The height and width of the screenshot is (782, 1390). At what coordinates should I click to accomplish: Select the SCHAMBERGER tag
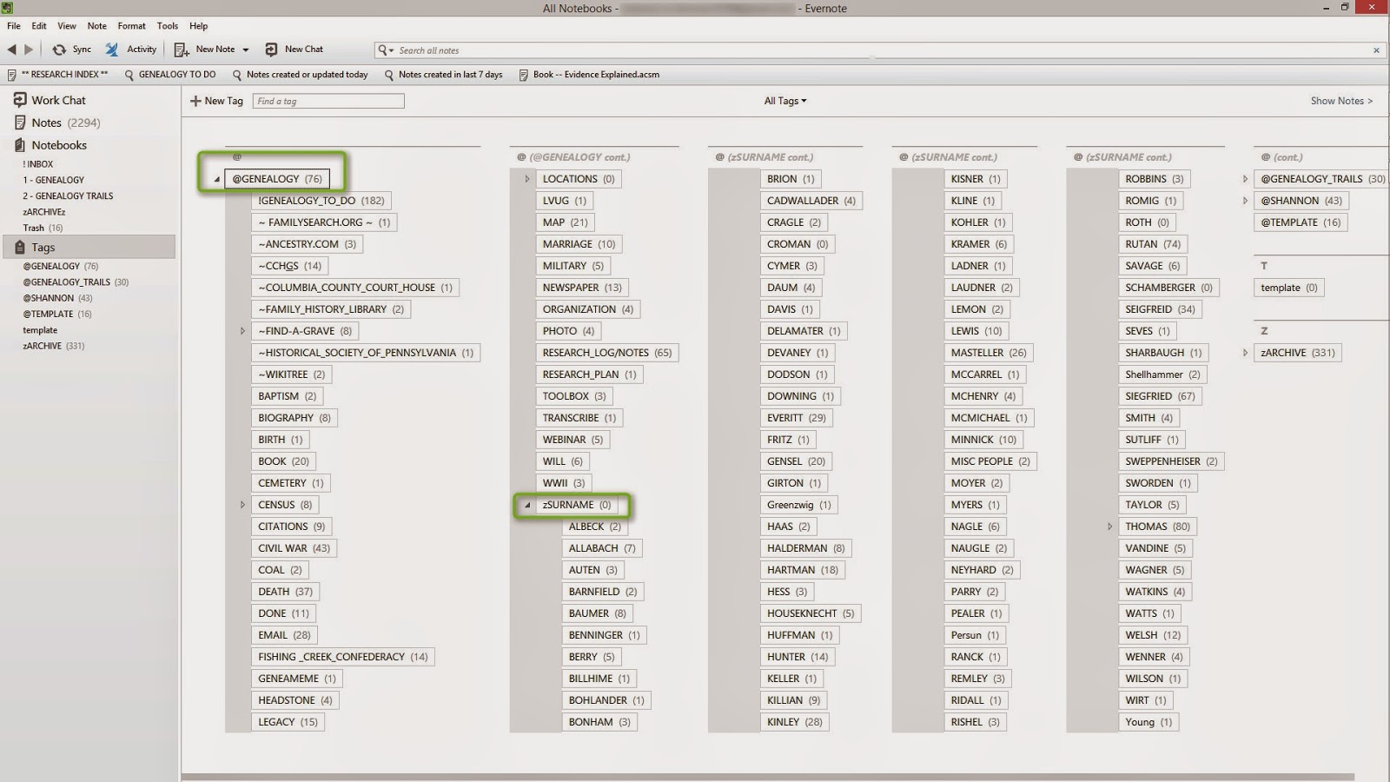[1169, 288]
